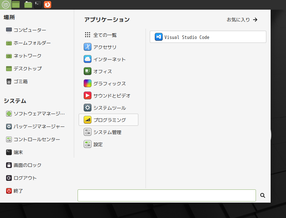
Task: Click the ネットワーク label
Action: (x=28, y=56)
